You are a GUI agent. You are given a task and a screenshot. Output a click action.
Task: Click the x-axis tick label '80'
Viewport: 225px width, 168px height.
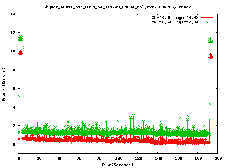99,158
